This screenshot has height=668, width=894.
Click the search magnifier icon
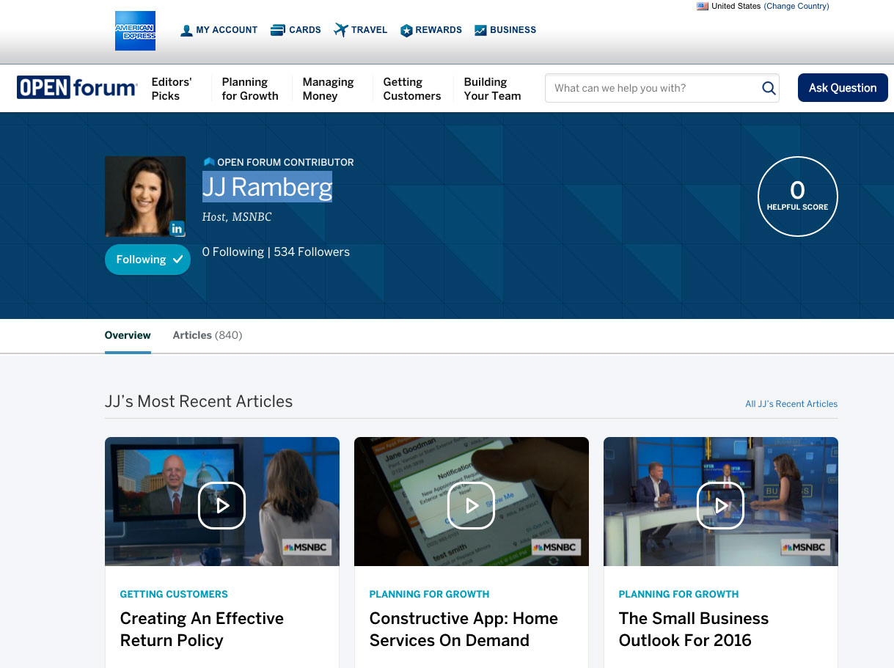[769, 88]
